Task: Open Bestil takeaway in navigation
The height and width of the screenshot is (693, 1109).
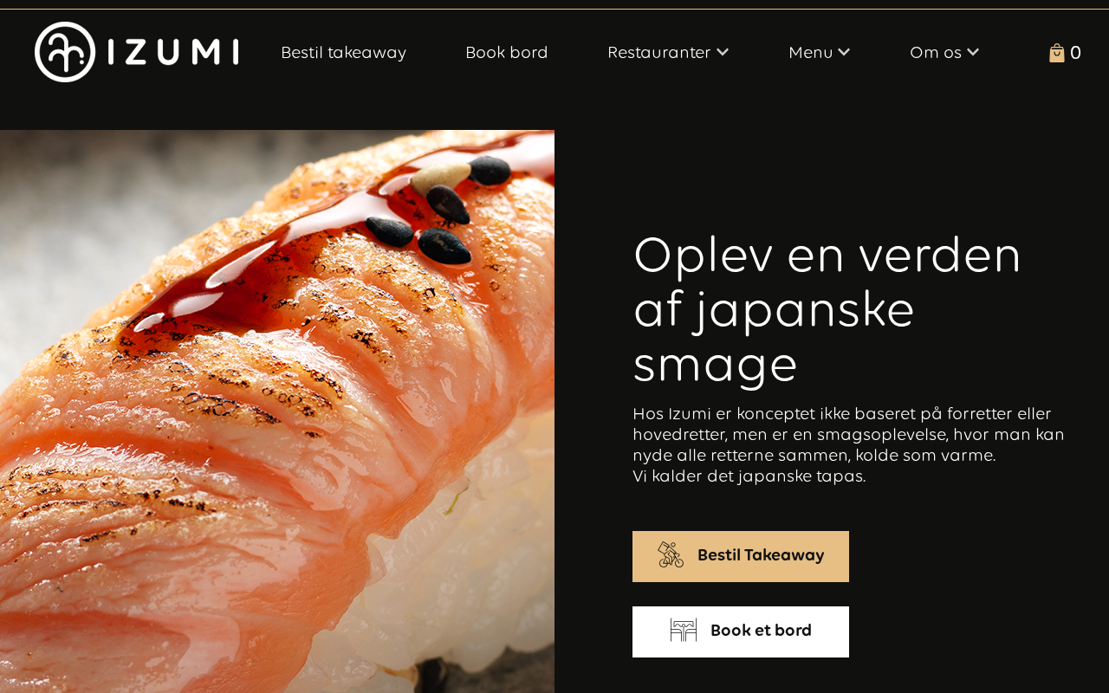Action: click(343, 53)
